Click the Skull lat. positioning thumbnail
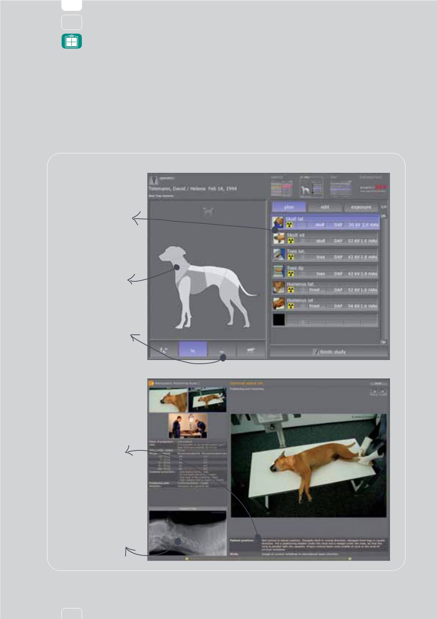 278,222
